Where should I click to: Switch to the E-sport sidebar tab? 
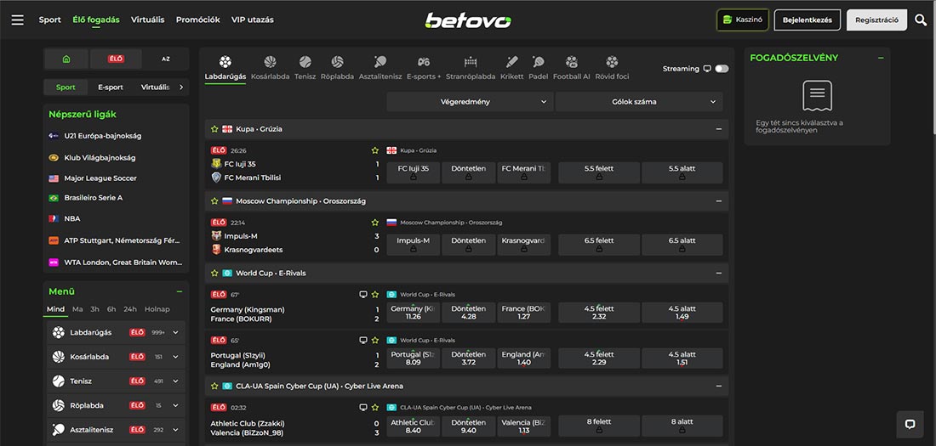click(111, 87)
